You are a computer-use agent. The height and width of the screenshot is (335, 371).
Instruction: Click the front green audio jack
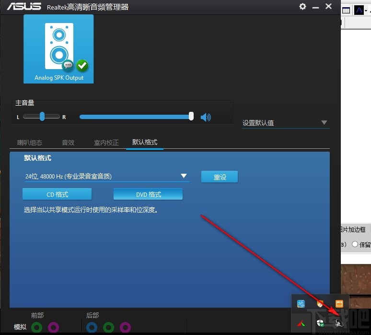coord(37,328)
